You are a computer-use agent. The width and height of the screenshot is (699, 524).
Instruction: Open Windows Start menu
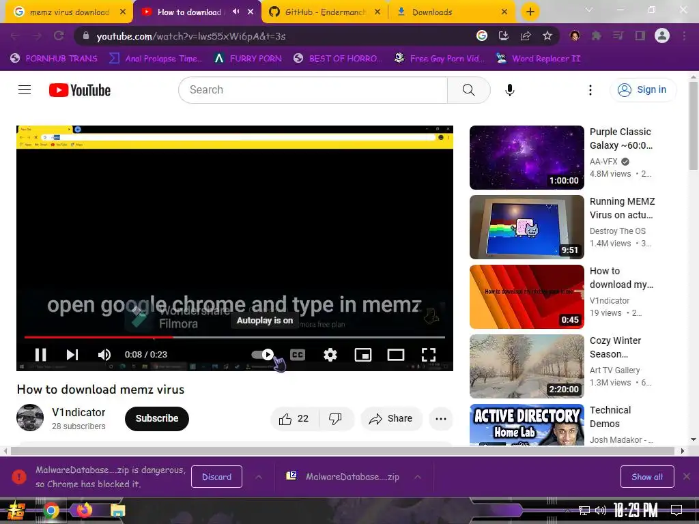click(16, 510)
